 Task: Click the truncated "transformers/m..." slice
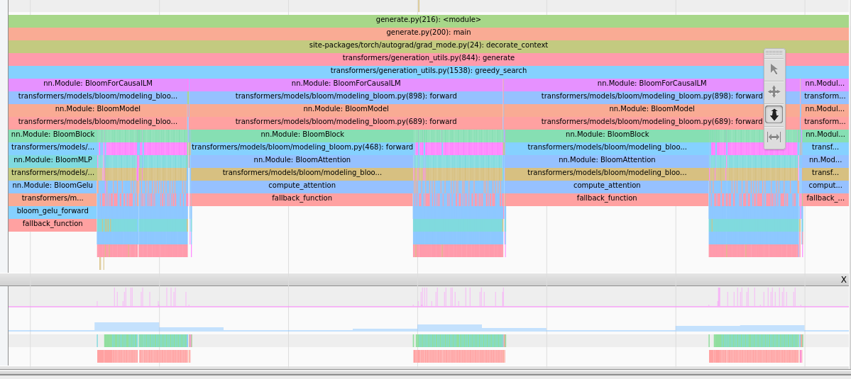(53, 198)
